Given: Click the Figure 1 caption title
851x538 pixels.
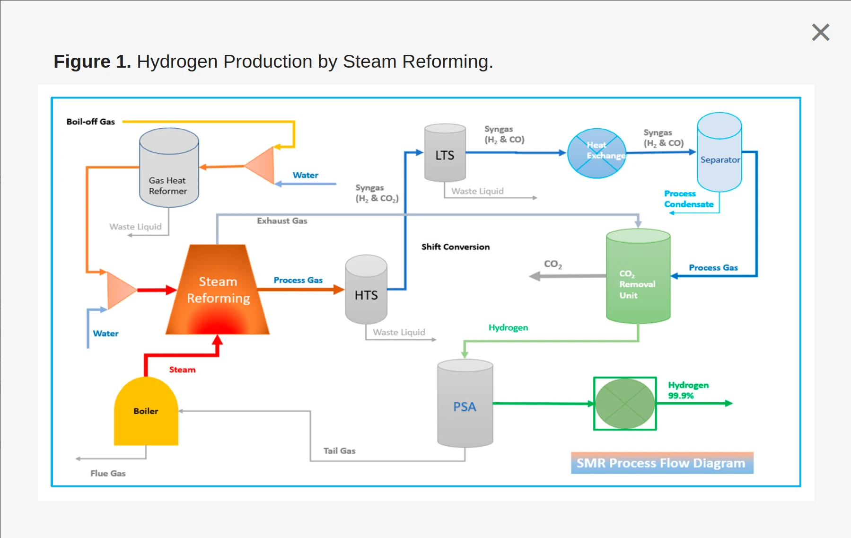Looking at the screenshot, I should pos(273,62).
